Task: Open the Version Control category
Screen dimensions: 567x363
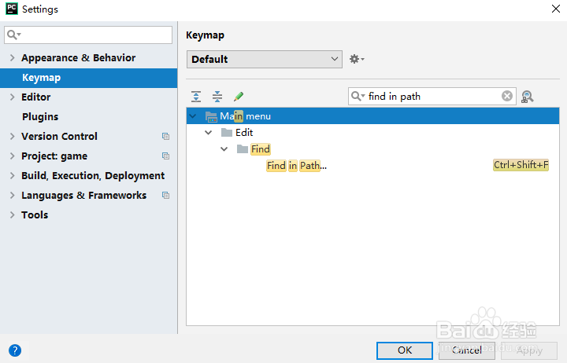Action: pyautogui.click(x=59, y=137)
